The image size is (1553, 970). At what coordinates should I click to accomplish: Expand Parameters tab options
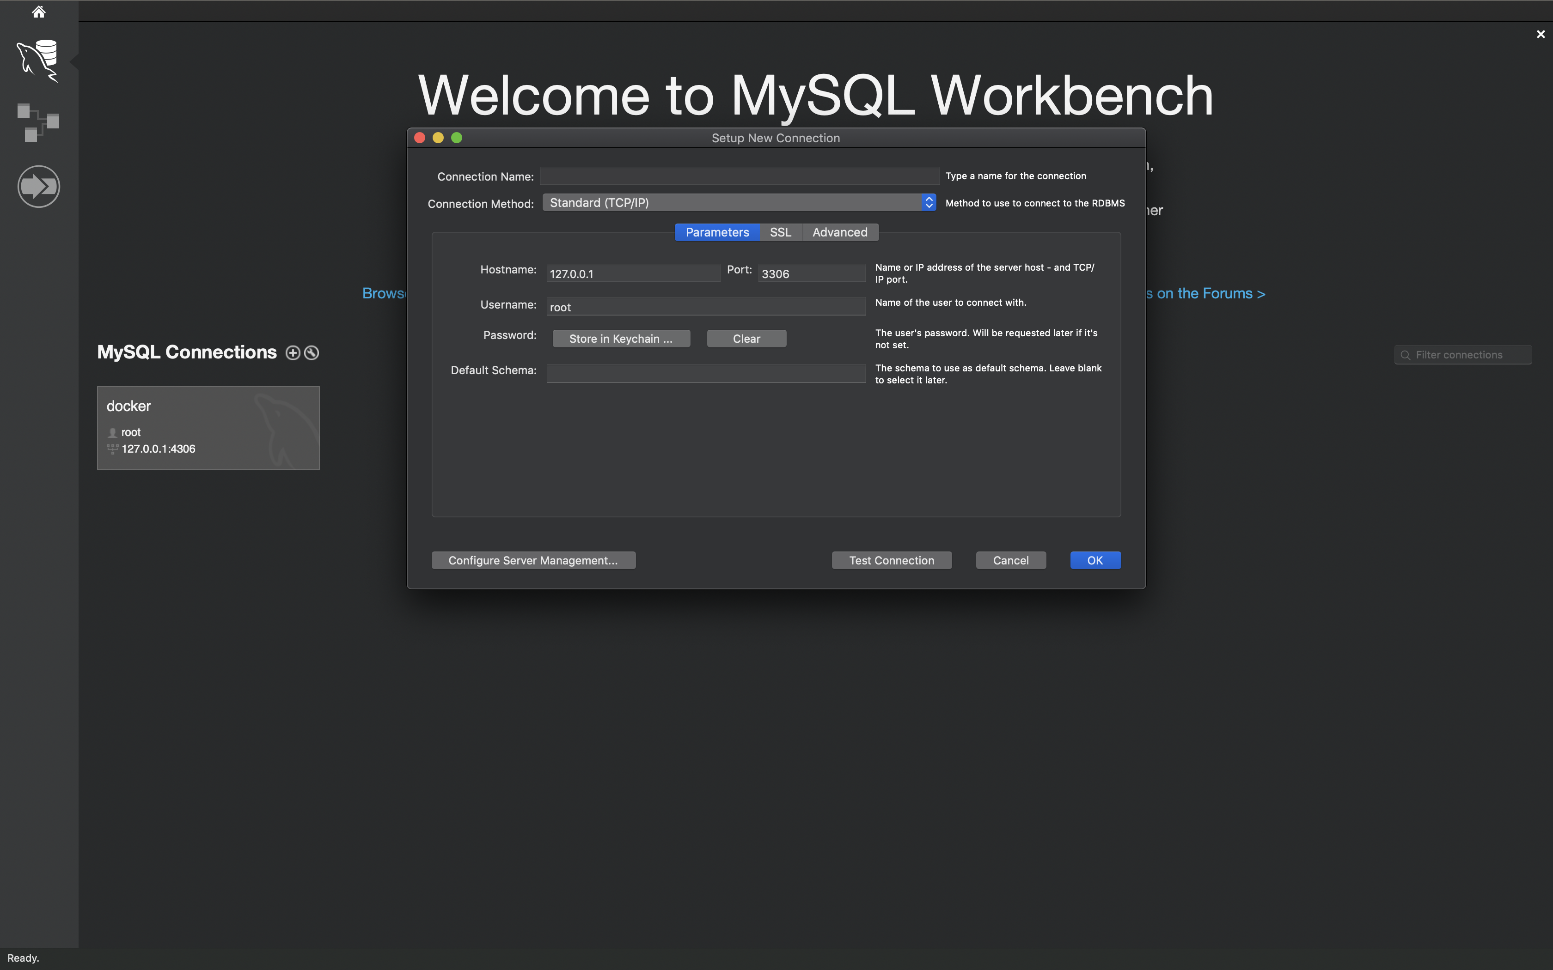click(x=717, y=231)
